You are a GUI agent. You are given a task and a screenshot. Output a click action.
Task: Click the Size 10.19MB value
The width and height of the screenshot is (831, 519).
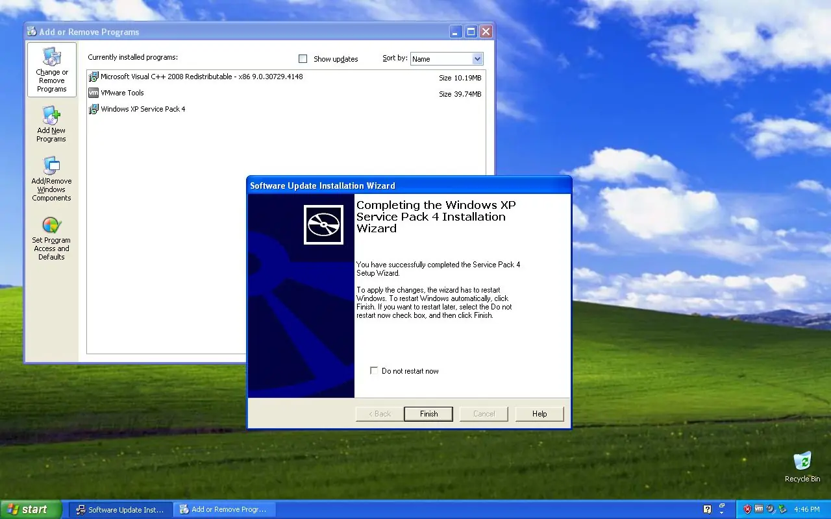pyautogui.click(x=460, y=78)
